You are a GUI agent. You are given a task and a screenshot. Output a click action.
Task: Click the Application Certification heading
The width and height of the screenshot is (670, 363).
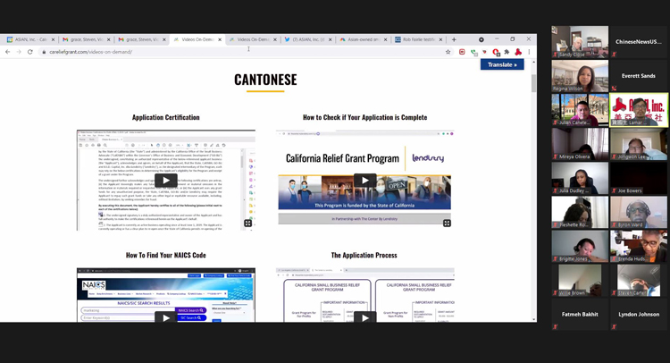[166, 117]
